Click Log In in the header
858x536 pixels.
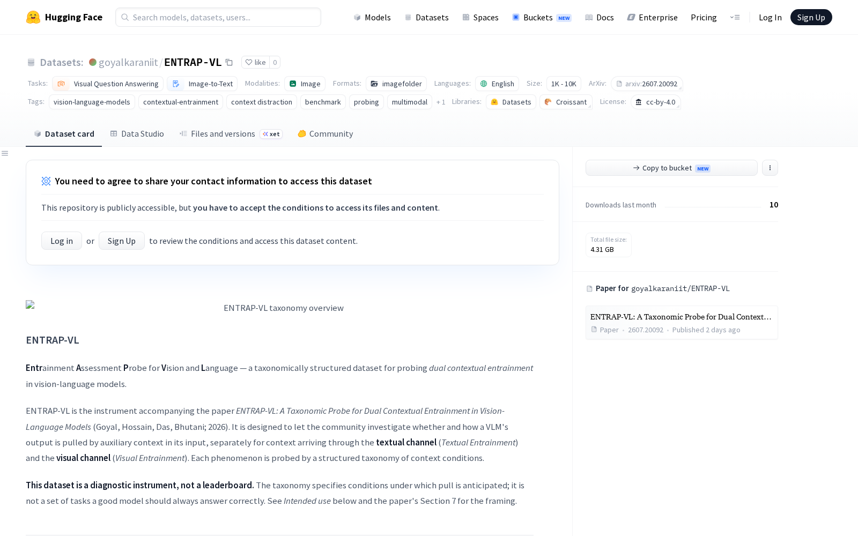coord(770,17)
